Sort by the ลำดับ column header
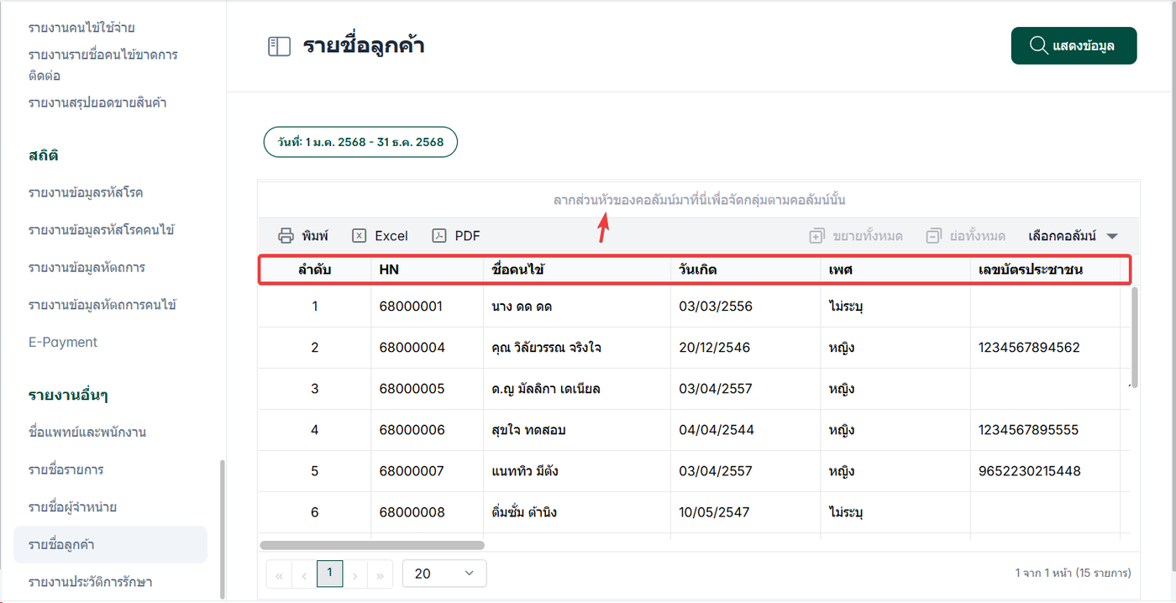The image size is (1176, 603). click(315, 270)
